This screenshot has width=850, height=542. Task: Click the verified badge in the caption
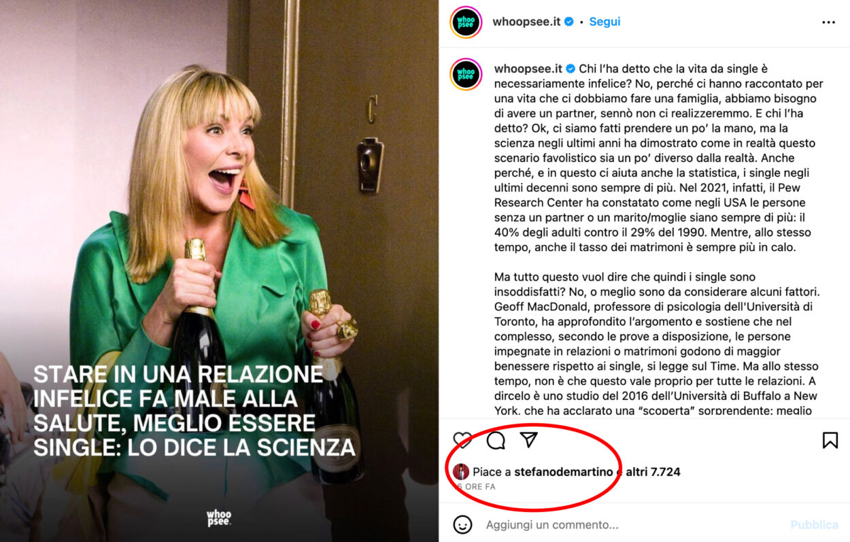coord(571,69)
